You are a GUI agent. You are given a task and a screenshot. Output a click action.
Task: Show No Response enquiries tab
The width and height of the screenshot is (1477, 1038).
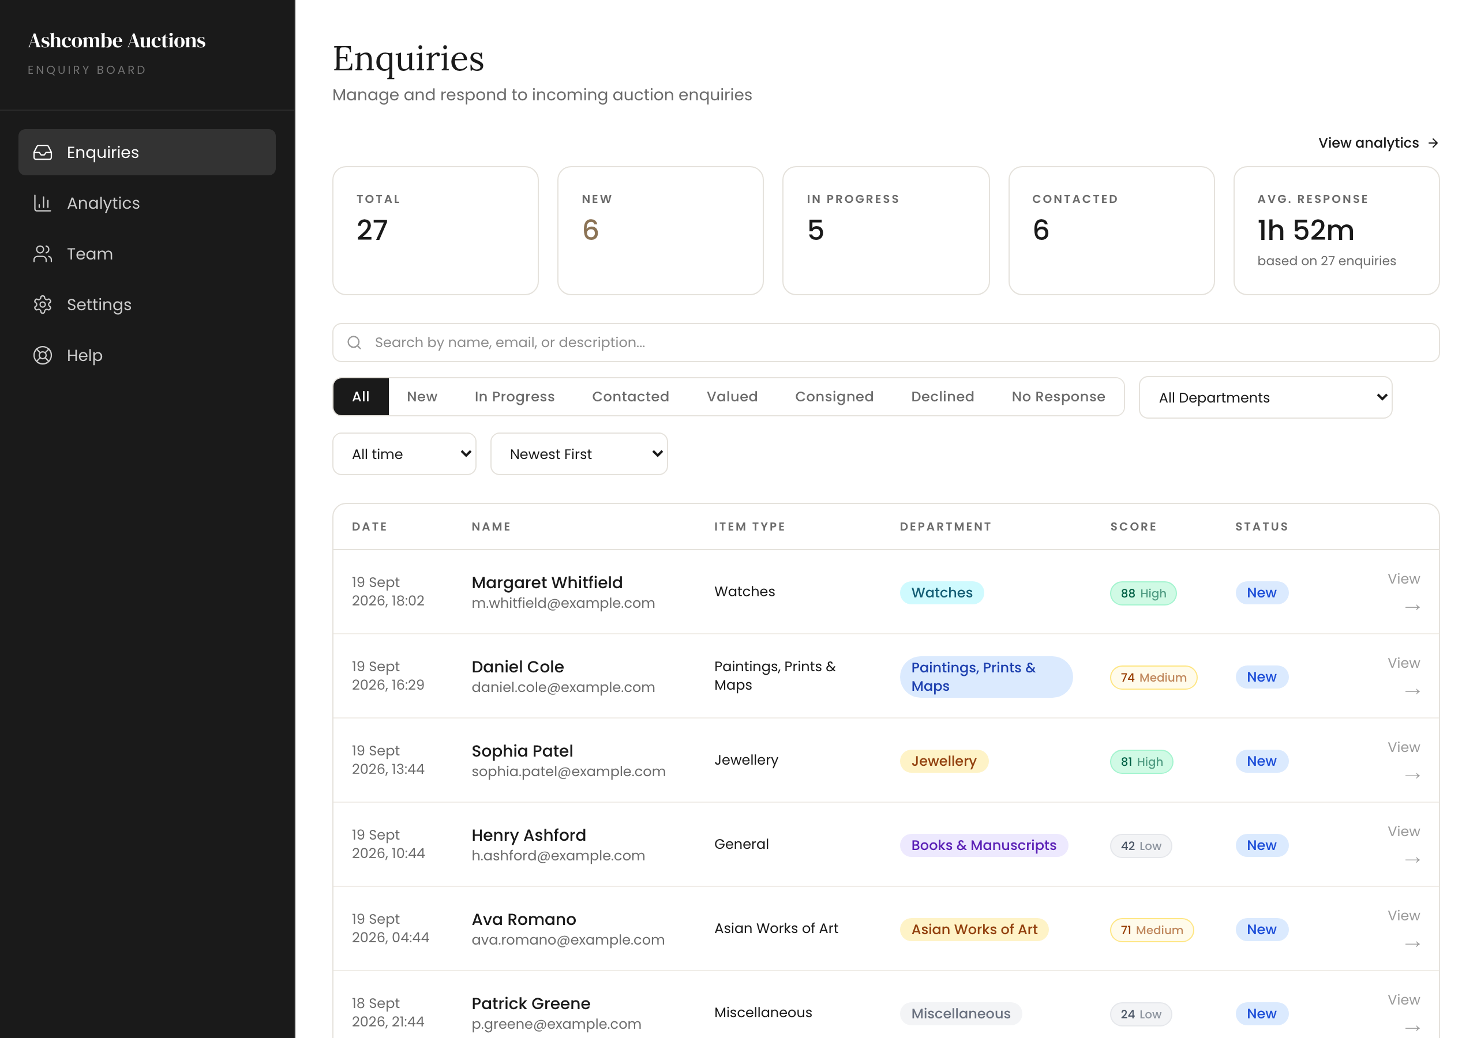pos(1058,397)
